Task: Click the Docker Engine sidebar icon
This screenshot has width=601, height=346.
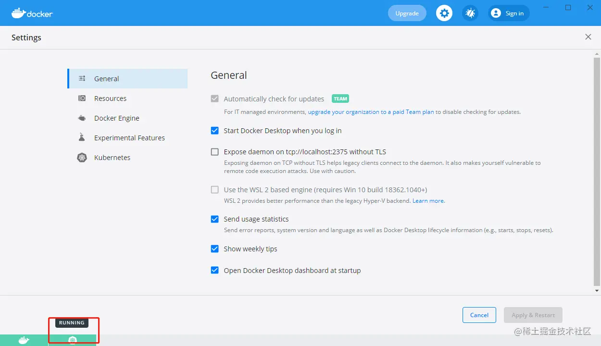Action: [82, 118]
